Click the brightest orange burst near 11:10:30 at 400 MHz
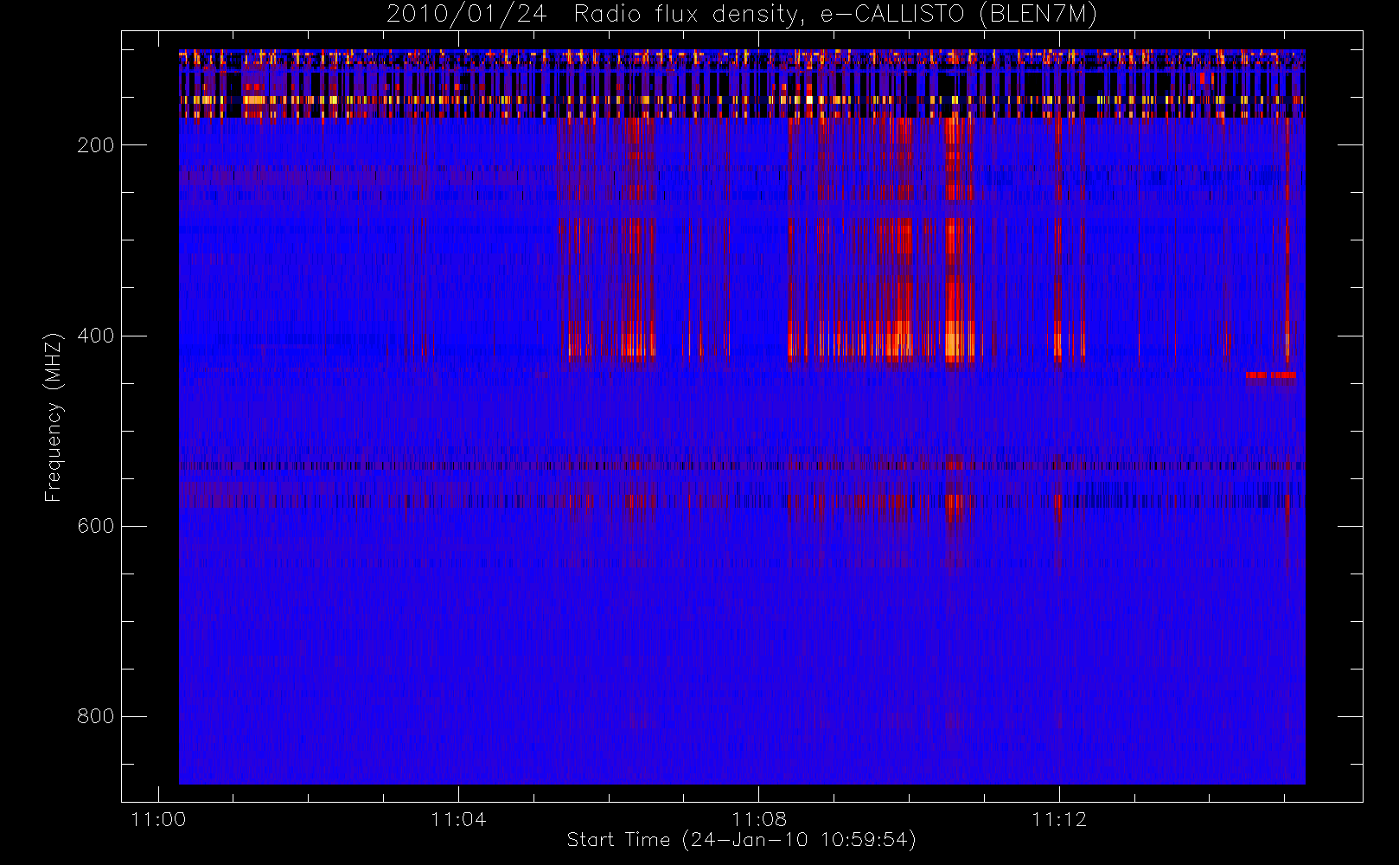The height and width of the screenshot is (865, 1399). 954,343
